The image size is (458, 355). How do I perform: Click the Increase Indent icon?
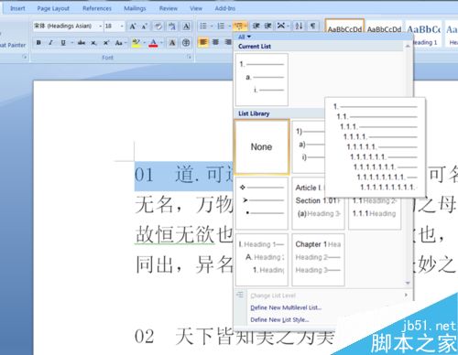(x=267, y=27)
